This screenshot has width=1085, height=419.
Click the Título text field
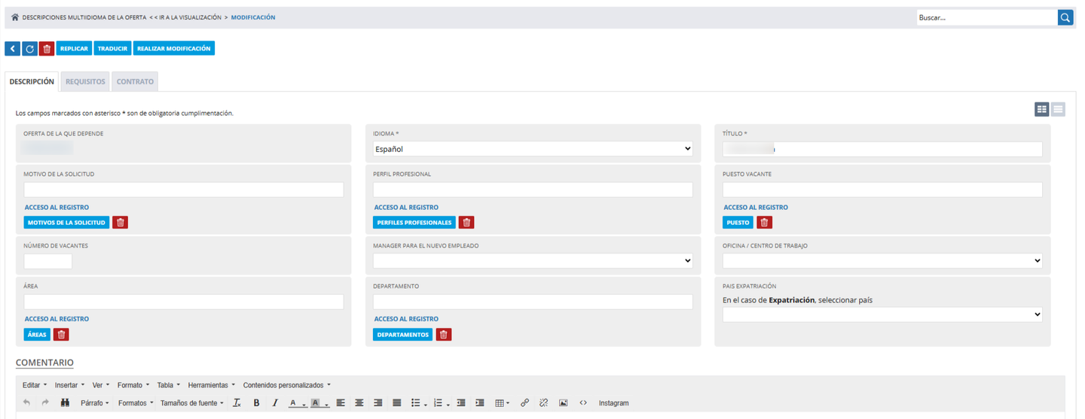[882, 149]
